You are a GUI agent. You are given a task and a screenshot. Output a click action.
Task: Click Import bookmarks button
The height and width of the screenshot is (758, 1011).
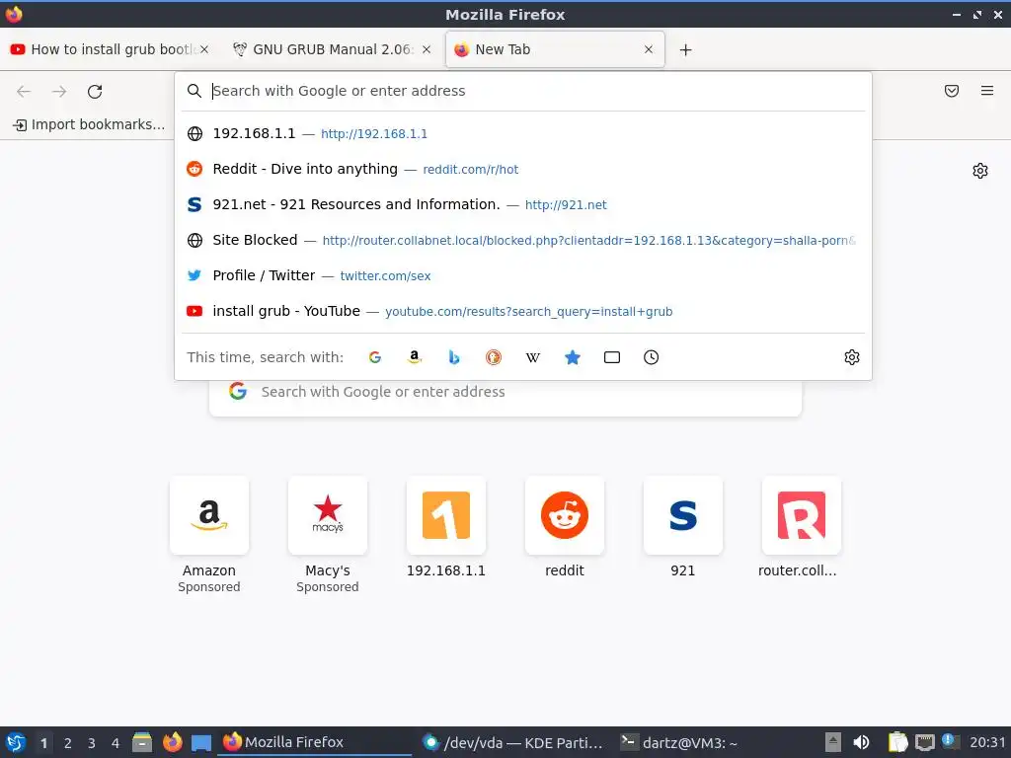pos(90,124)
